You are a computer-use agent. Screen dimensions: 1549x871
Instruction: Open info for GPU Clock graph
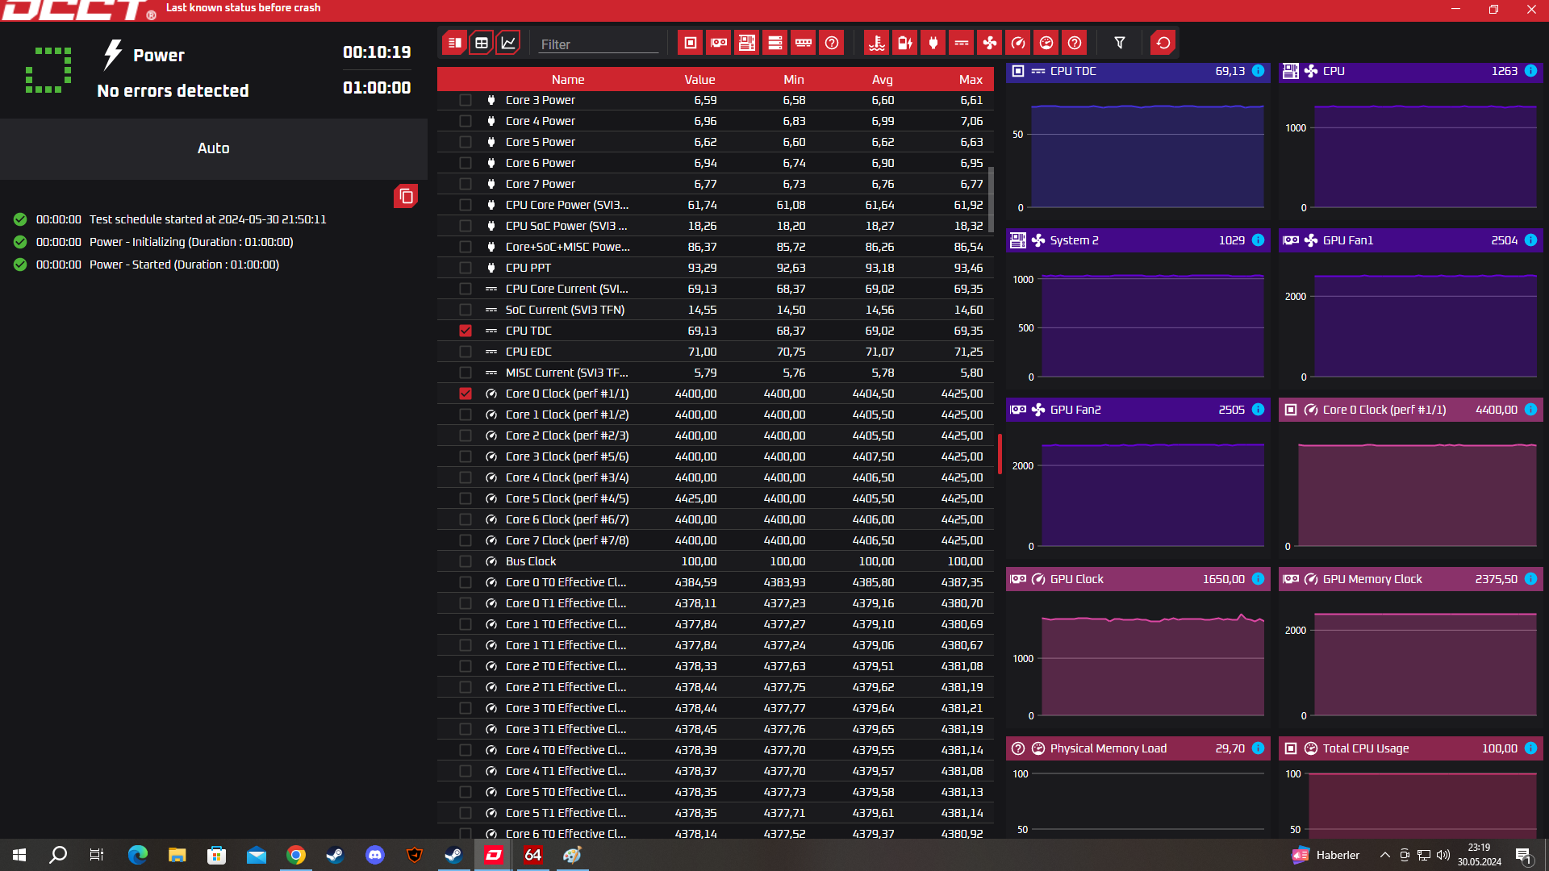click(x=1258, y=579)
